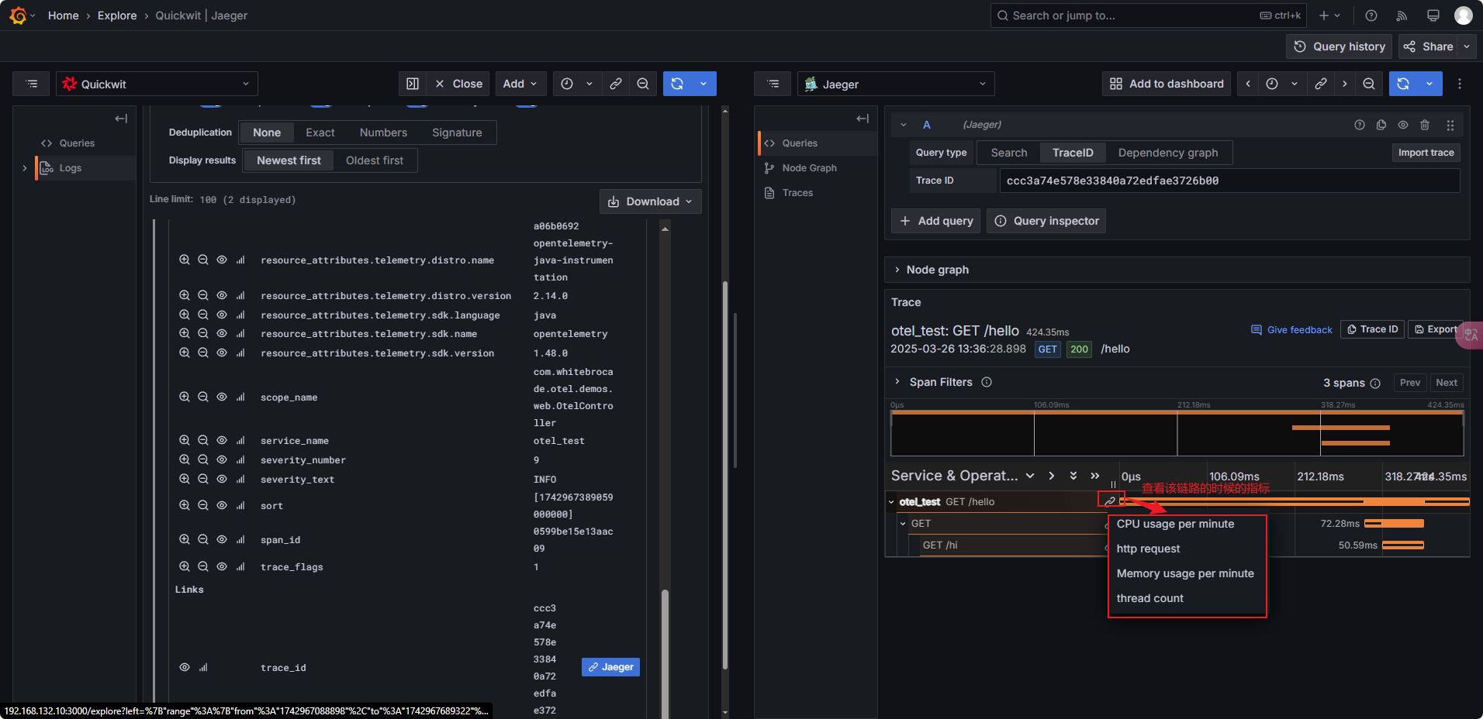The width and height of the screenshot is (1483, 719).
Task: Run the Quickwit query with refresh icon
Action: point(677,84)
